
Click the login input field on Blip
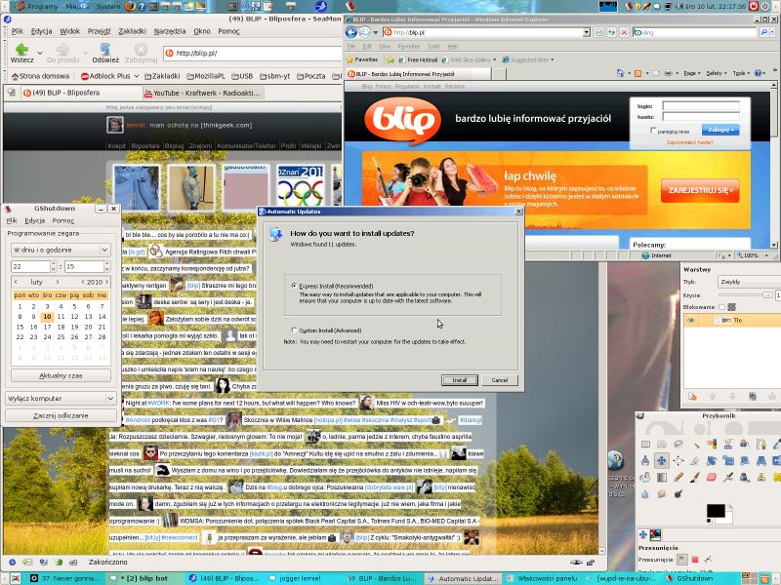(x=700, y=105)
